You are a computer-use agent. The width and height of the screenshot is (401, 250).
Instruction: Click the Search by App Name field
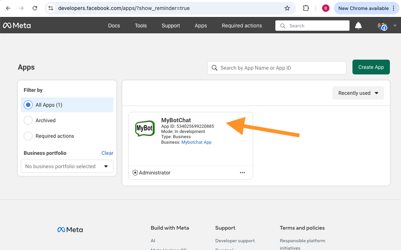[276, 68]
